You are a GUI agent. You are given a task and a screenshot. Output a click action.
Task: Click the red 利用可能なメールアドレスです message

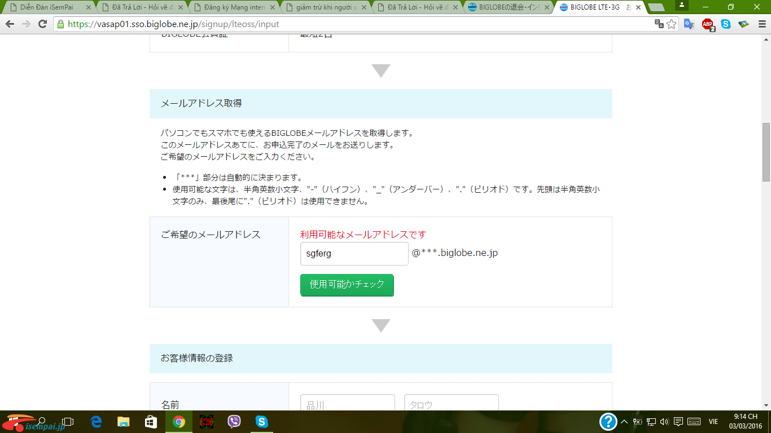[363, 235]
